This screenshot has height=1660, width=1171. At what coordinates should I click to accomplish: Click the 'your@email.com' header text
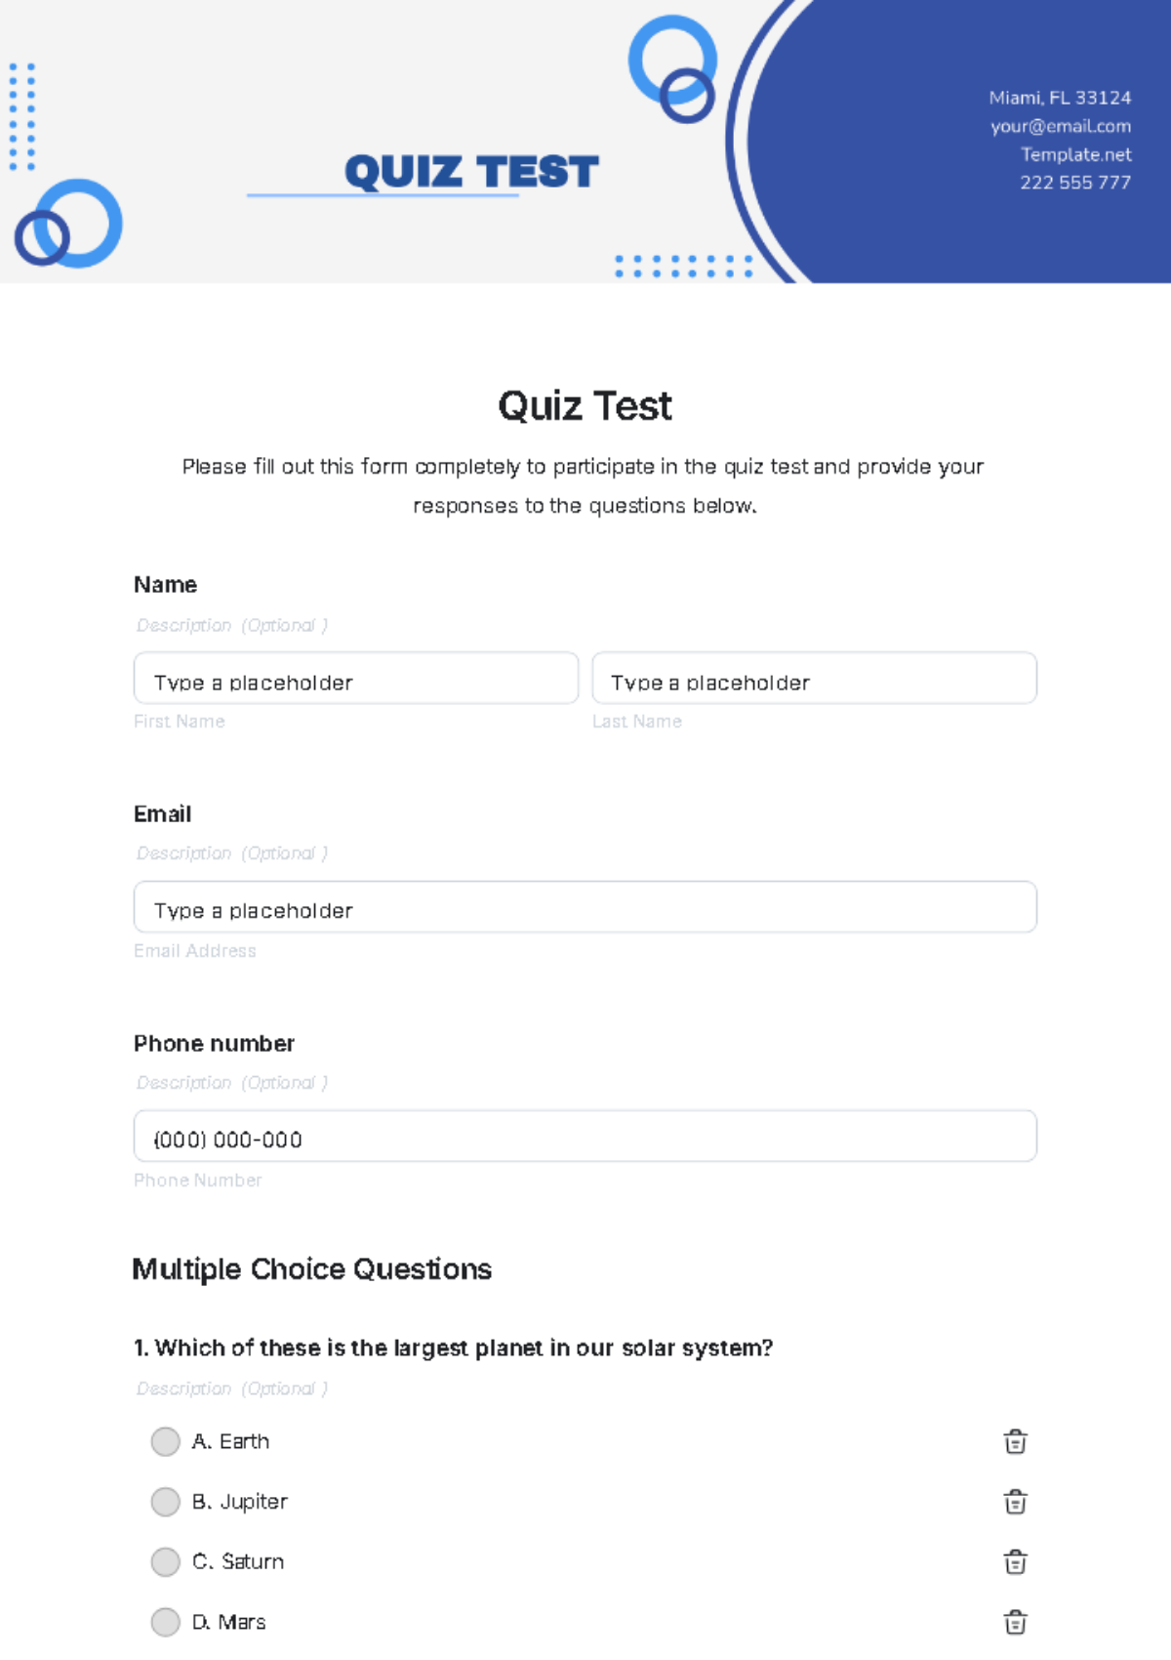tap(1061, 126)
